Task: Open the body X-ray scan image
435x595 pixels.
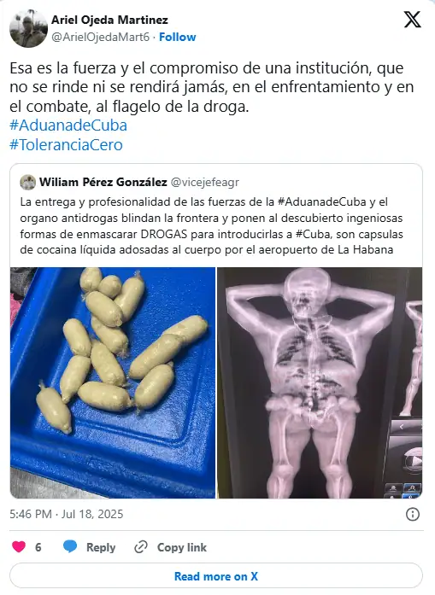Action: pos(320,382)
